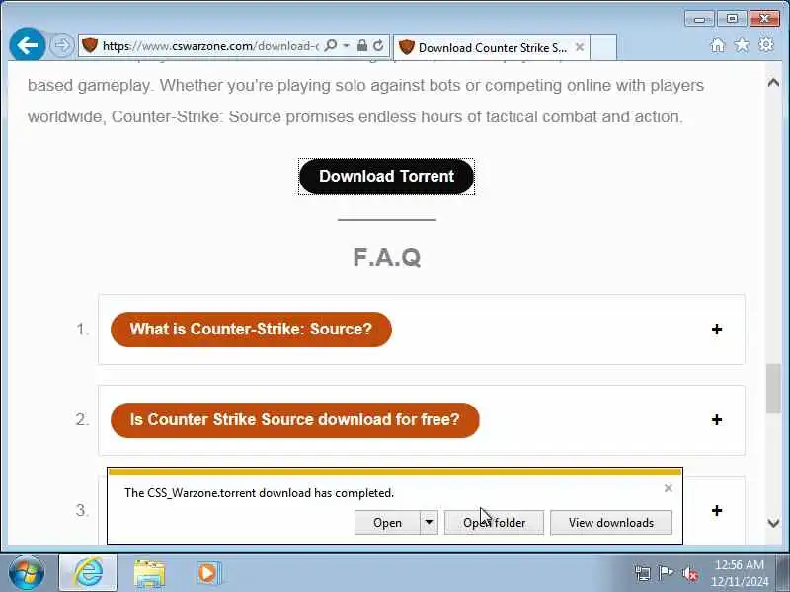
Task: Click the Open folder button
Action: tap(494, 523)
